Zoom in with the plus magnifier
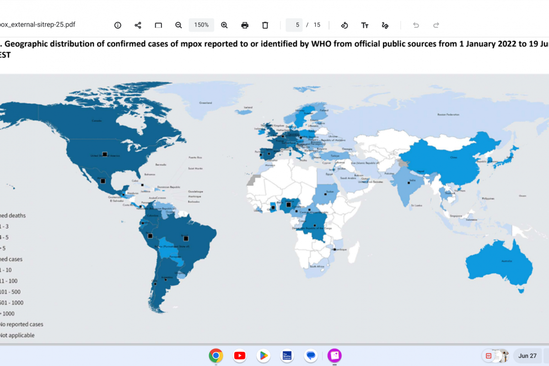The image size is (549, 366). tap(224, 25)
